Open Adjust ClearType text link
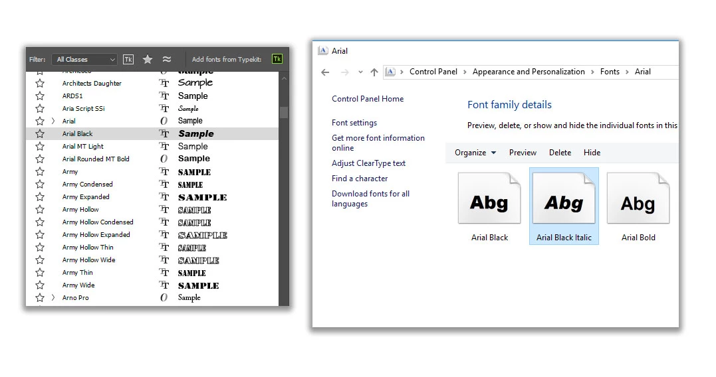716x377 pixels. (x=368, y=163)
